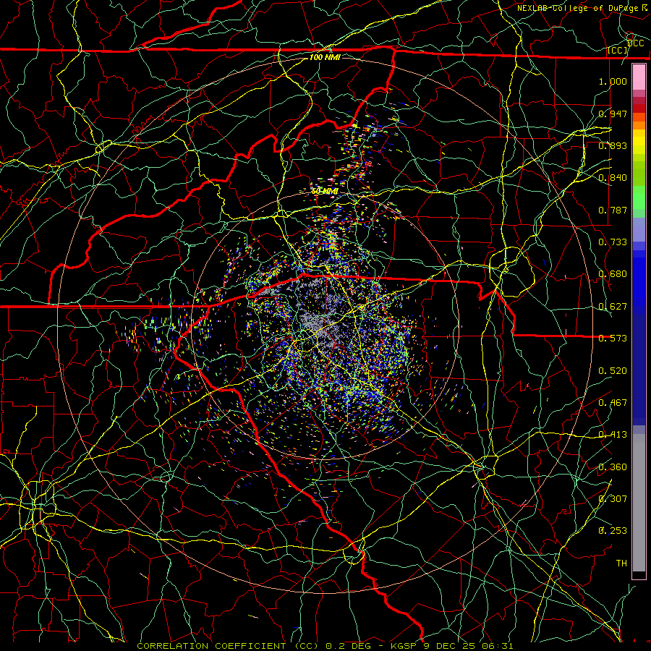Viewport: 651px width, 651px height.
Task: Click the 0.360 scale label
Action: tap(613, 467)
